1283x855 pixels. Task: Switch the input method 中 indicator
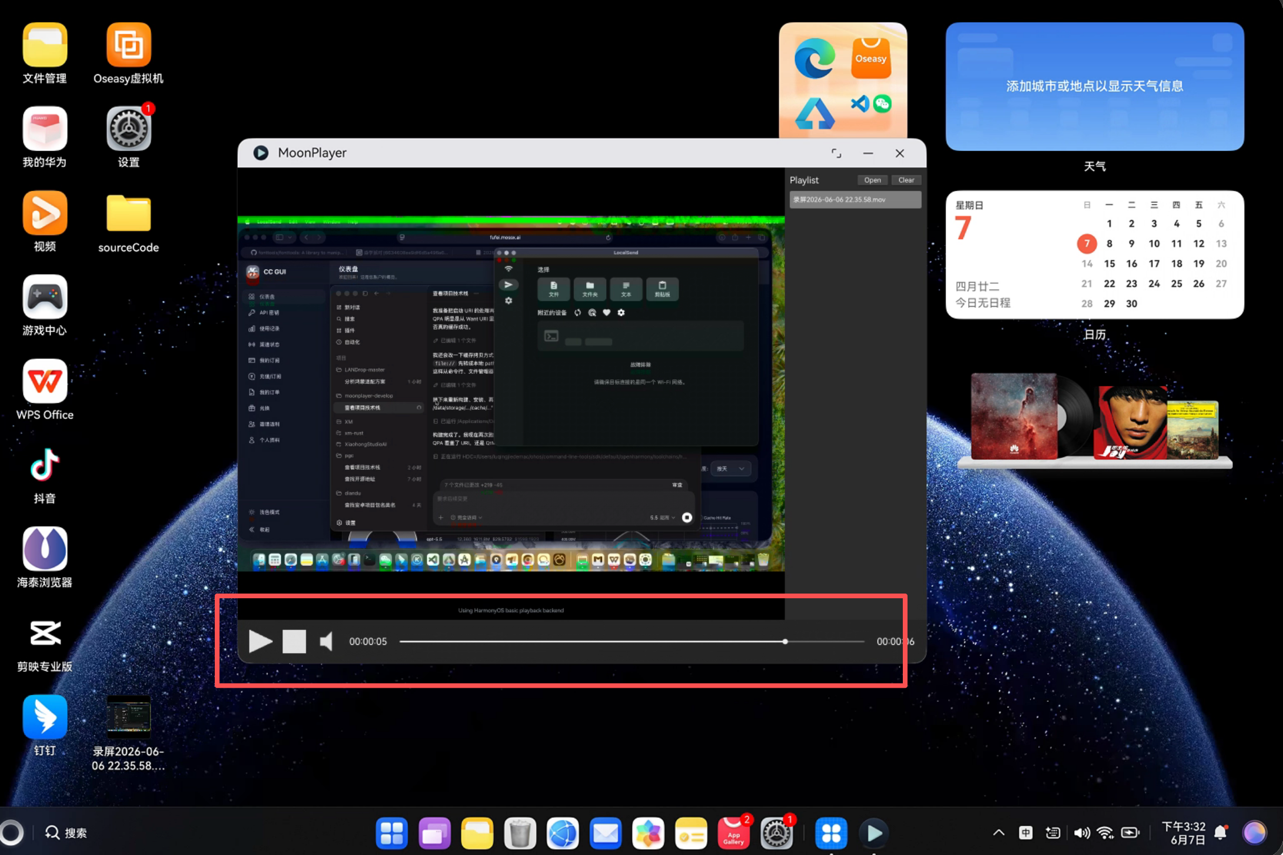tap(1026, 833)
